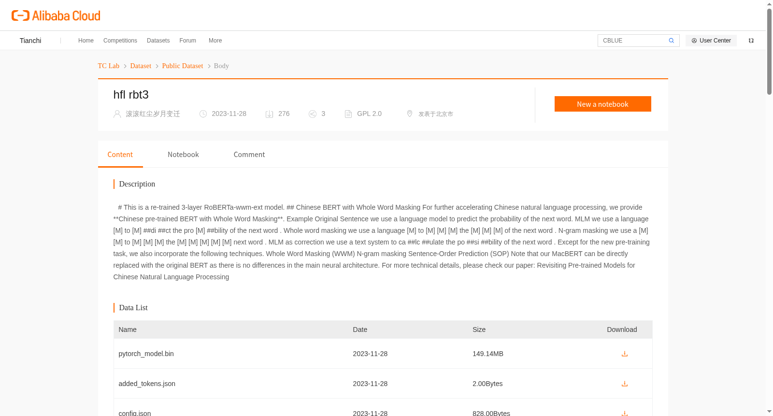Image resolution: width=773 pixels, height=416 pixels.
Task: Click the download count icon beside 276
Action: pos(270,114)
